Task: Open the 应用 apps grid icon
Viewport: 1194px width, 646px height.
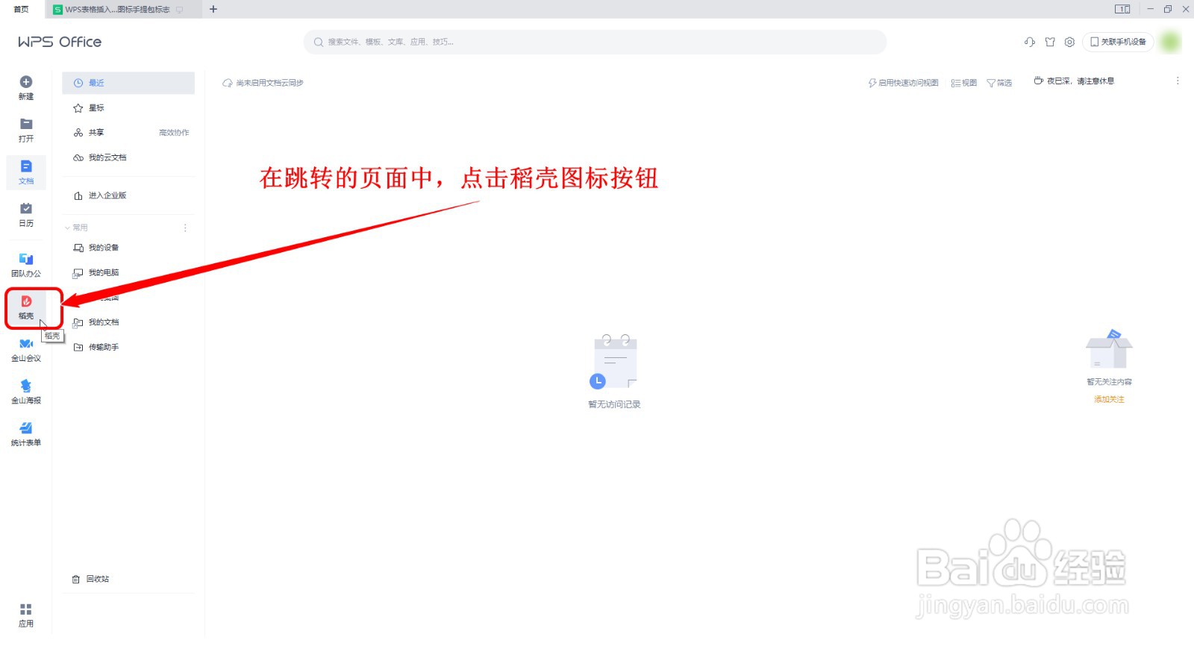Action: 26,609
